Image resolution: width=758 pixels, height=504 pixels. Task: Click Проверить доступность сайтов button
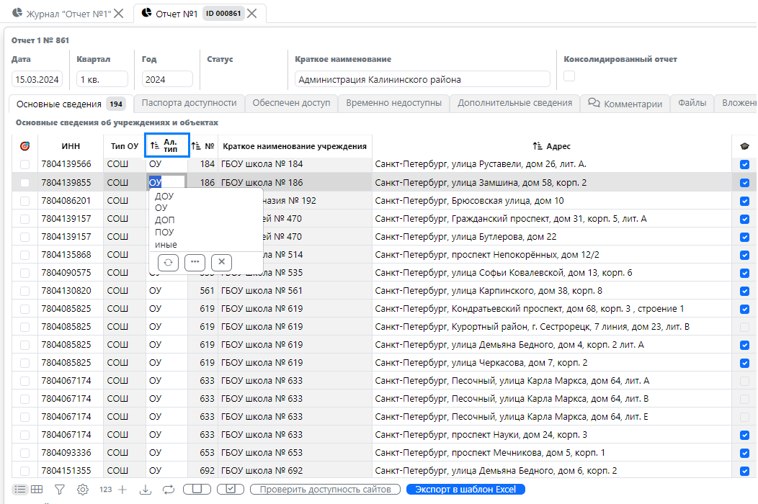tap(325, 490)
